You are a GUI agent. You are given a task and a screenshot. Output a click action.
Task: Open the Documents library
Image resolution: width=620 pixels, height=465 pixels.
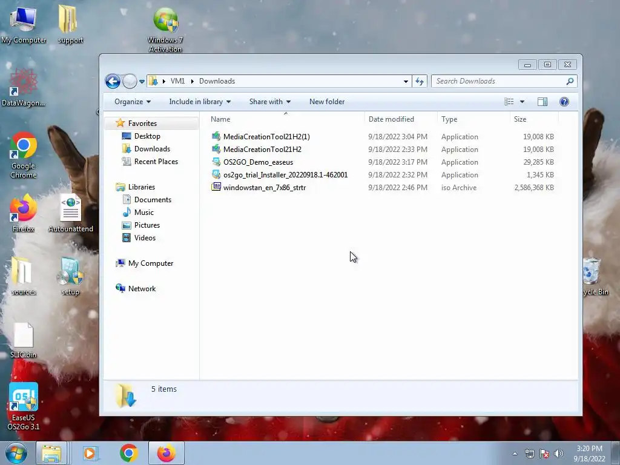click(x=153, y=200)
